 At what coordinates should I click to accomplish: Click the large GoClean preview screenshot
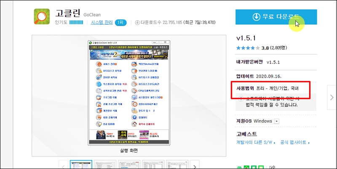tap(129, 93)
